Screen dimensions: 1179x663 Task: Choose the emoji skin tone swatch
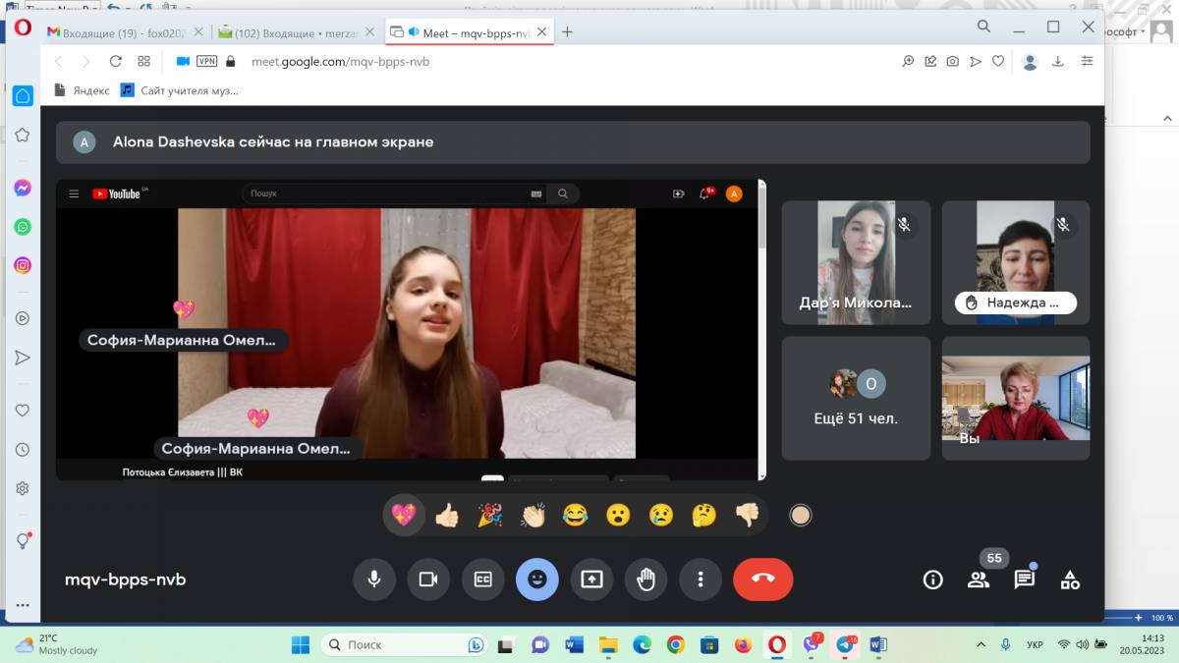[x=801, y=515]
